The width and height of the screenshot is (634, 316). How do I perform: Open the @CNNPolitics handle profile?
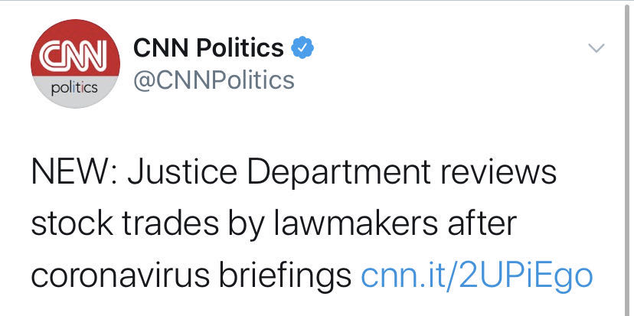(214, 80)
